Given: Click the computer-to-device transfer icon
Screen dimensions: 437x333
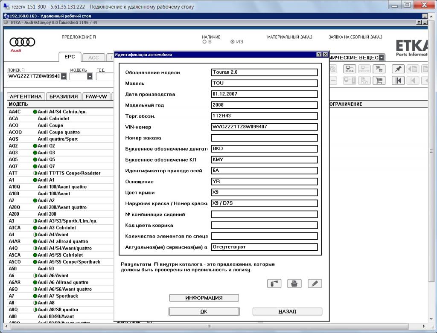Looking at the screenshot, I should point(350,81).
